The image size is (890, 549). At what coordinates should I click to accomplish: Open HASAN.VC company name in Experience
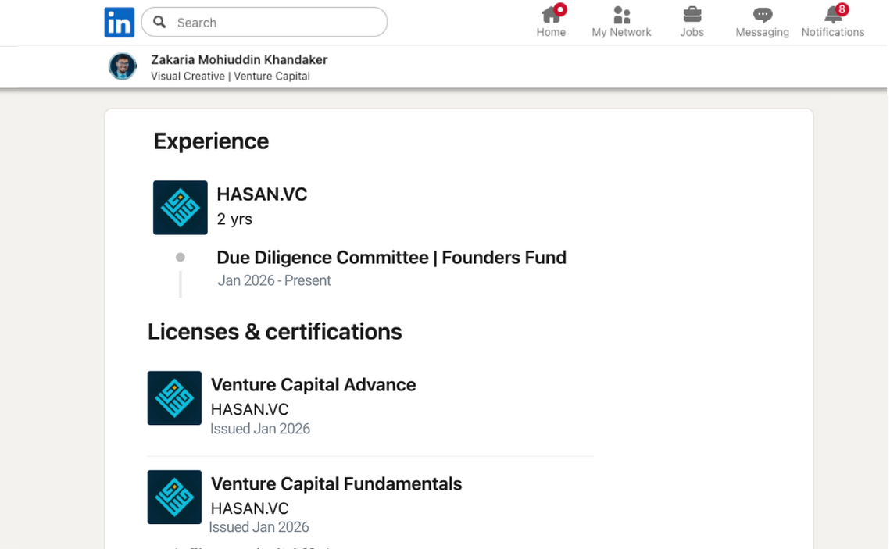[x=262, y=194]
